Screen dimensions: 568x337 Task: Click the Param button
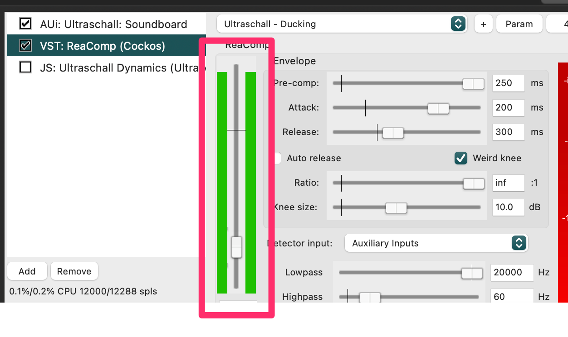519,24
